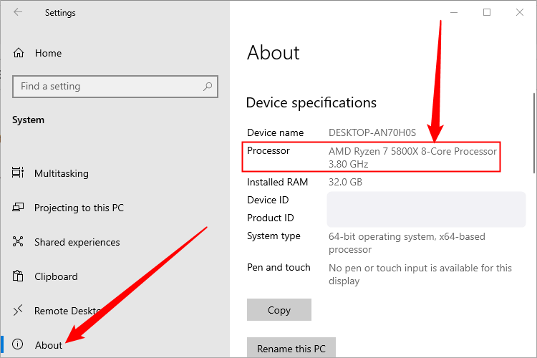Click the Remote Desktop icon

[19, 311]
